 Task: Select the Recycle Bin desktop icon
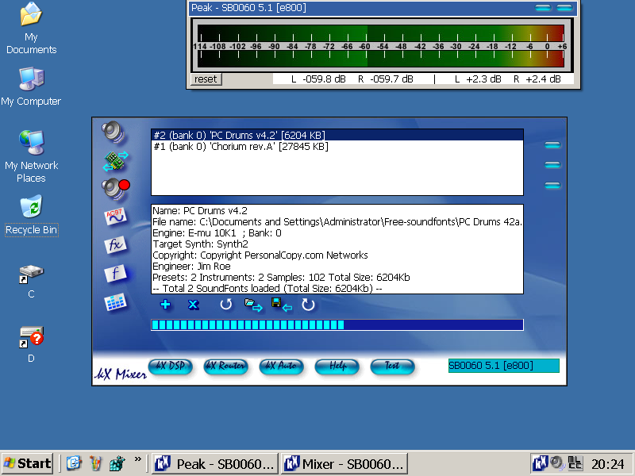31,215
